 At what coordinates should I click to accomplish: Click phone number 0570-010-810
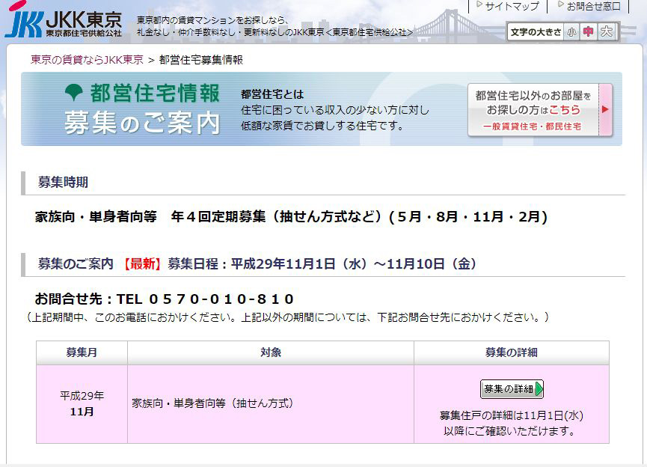click(x=205, y=299)
